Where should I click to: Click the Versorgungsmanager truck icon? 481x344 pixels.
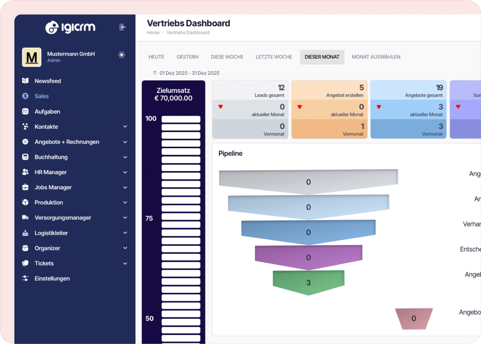[26, 218]
